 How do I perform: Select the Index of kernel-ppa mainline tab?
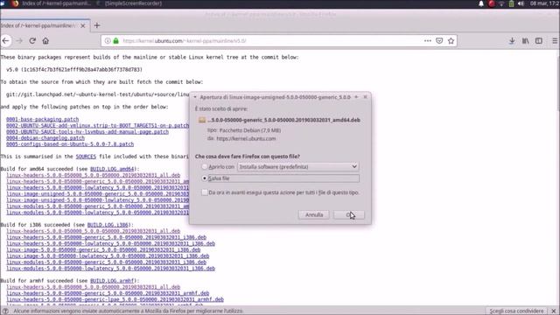pyautogui.click(x=38, y=25)
